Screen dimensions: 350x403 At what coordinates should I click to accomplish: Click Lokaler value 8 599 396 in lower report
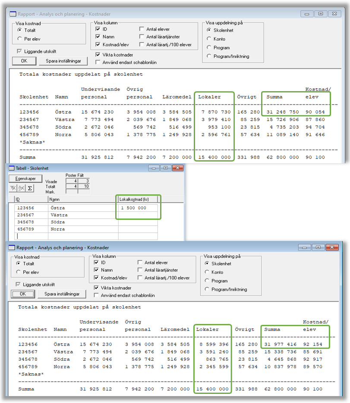(x=214, y=344)
